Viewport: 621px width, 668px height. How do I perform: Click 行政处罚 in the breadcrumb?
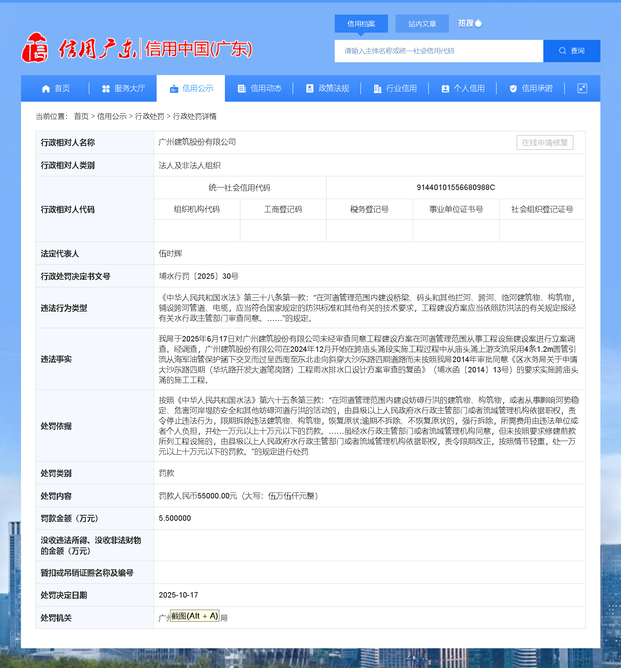click(x=150, y=116)
